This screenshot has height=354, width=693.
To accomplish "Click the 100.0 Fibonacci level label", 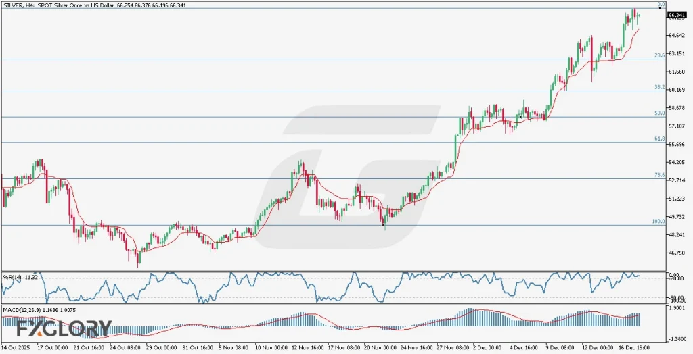I will [658, 222].
